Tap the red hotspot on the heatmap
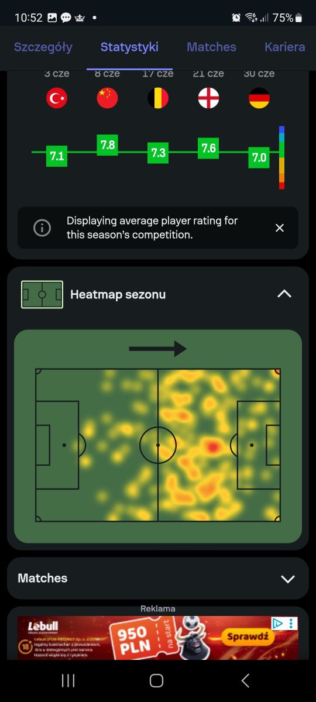 coord(213,448)
